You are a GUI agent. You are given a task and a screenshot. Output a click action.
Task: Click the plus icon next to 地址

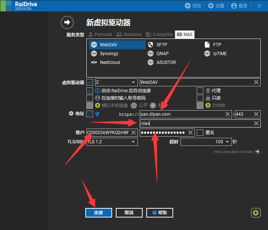tap(71, 114)
